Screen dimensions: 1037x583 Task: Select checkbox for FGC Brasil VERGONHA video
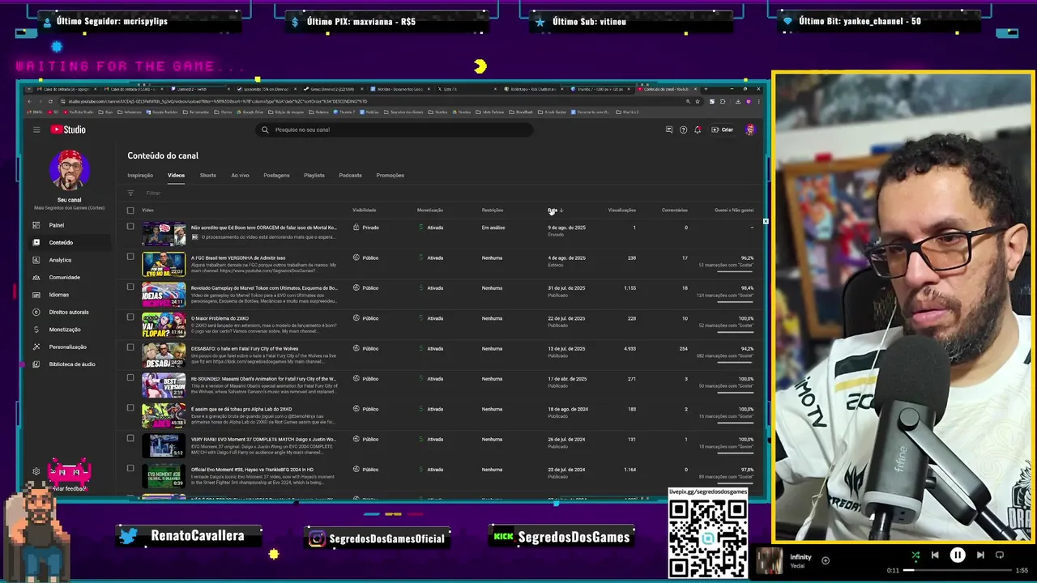[130, 257]
